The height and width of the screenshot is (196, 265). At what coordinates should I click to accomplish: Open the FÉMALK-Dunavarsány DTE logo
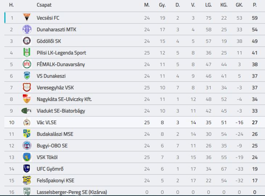point(27,64)
